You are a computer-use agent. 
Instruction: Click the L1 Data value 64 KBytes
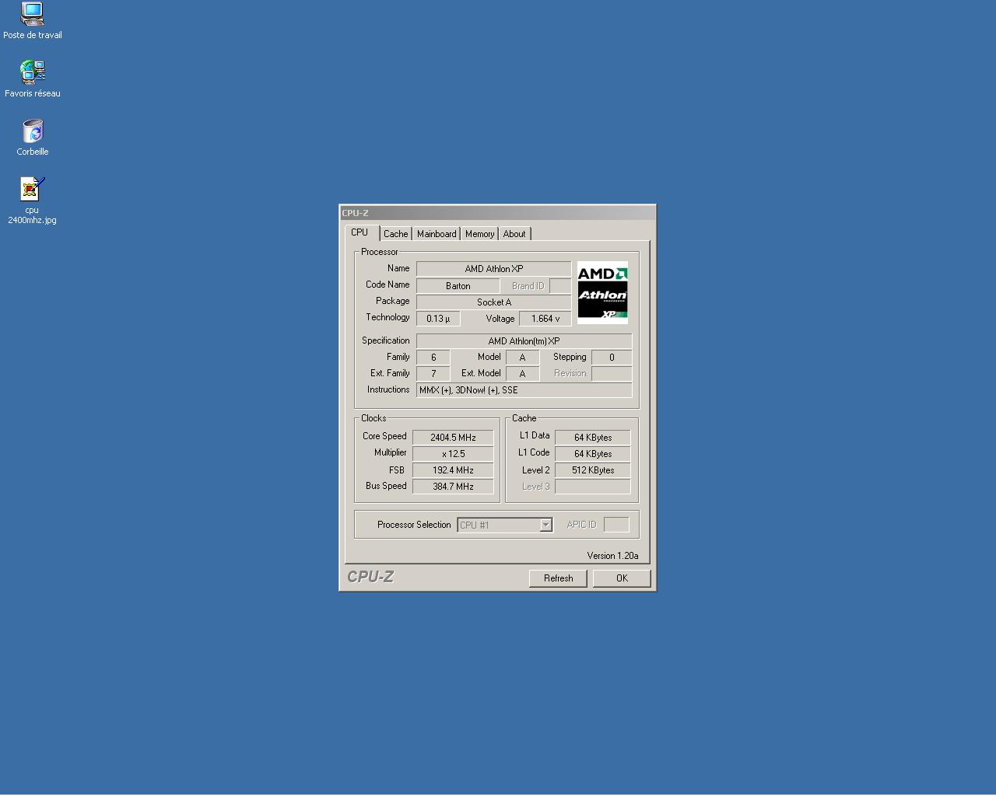(593, 438)
